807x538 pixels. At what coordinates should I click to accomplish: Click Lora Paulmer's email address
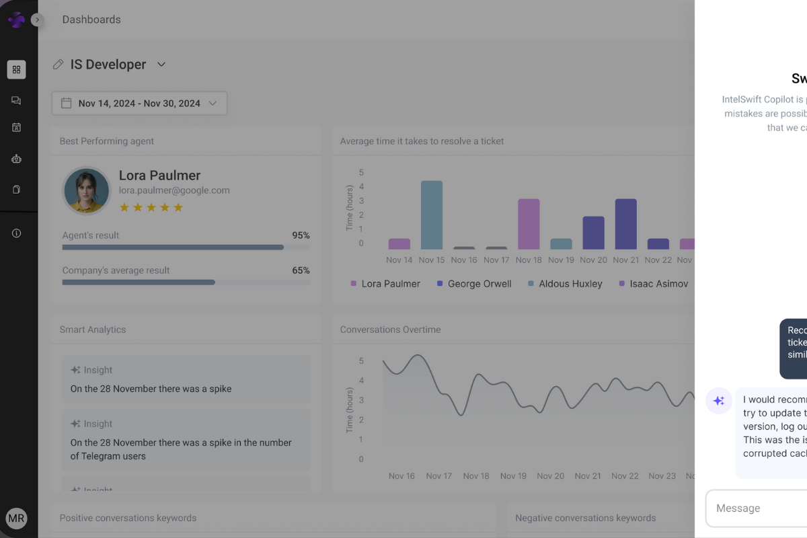tap(174, 190)
